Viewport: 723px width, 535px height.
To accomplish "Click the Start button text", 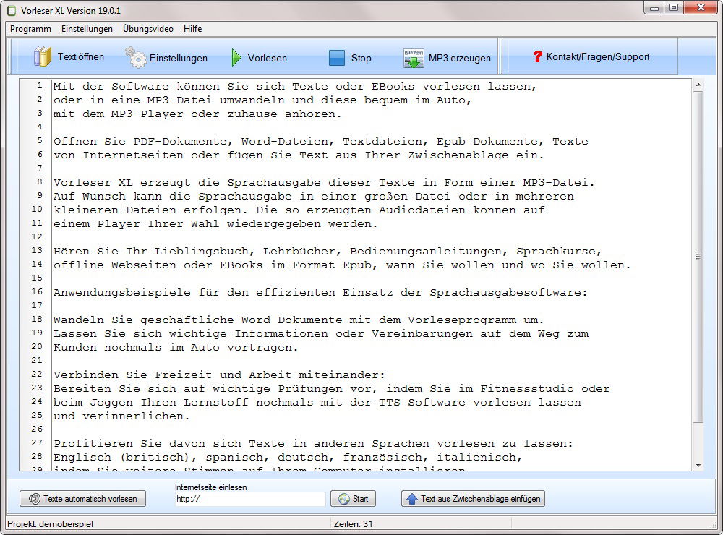I will [x=361, y=499].
